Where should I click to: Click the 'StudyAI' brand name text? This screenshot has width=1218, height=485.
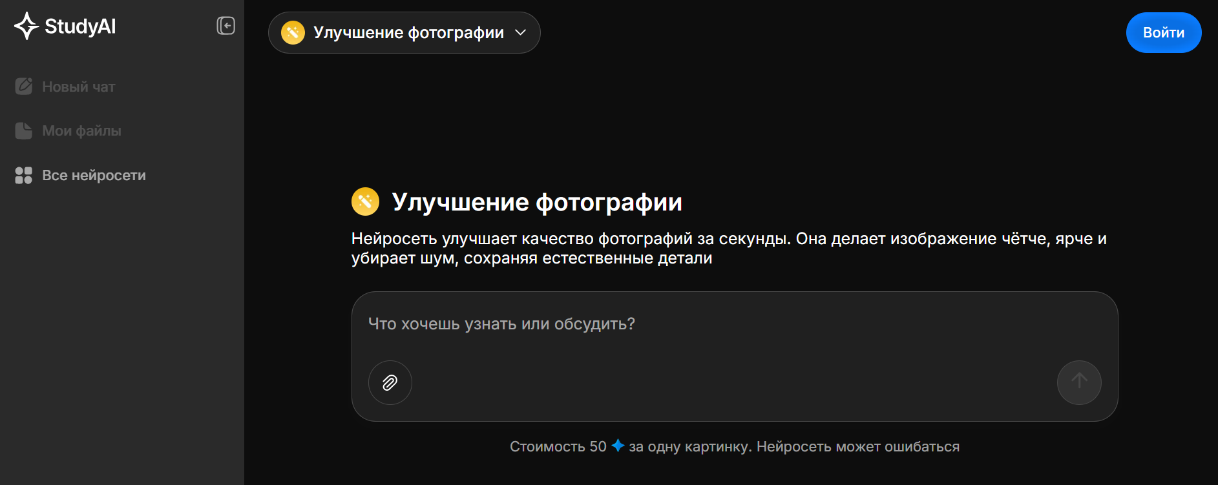coord(80,26)
